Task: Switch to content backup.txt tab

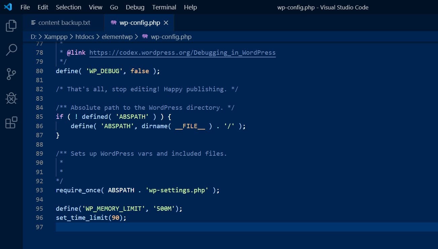Action: [64, 23]
